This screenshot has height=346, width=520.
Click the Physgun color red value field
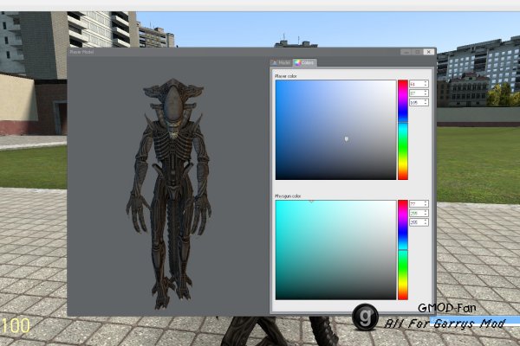tap(419, 204)
